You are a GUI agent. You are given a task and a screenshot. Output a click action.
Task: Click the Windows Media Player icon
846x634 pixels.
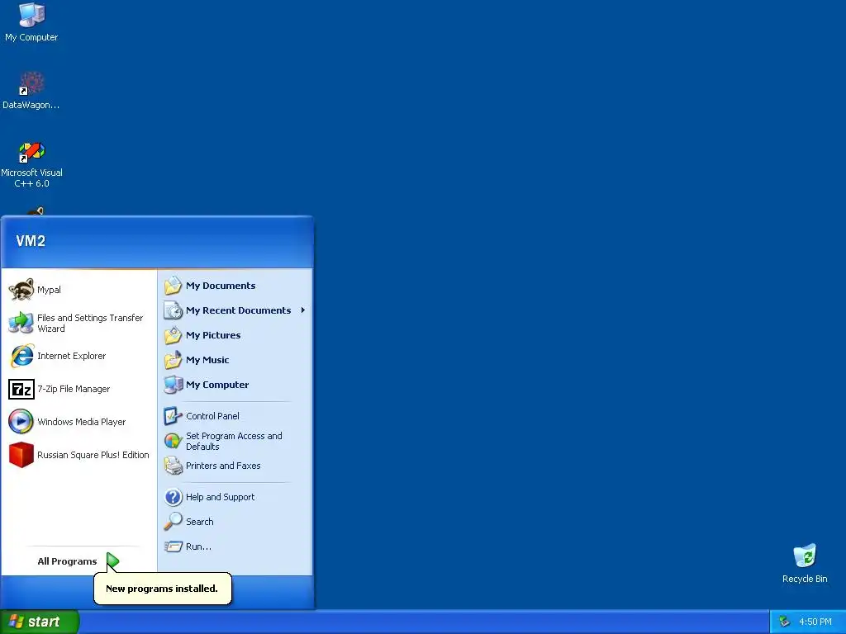coord(21,422)
